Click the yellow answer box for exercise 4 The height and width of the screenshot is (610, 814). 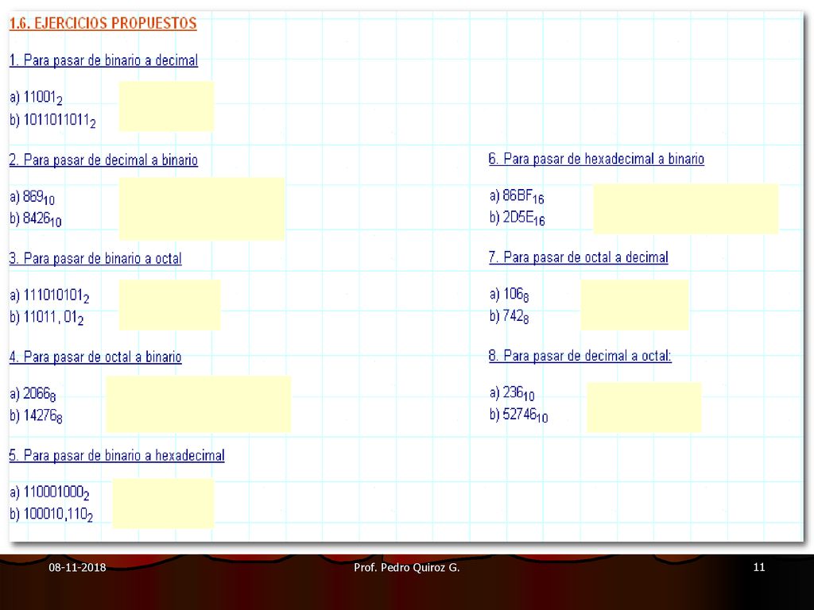pyautogui.click(x=198, y=404)
